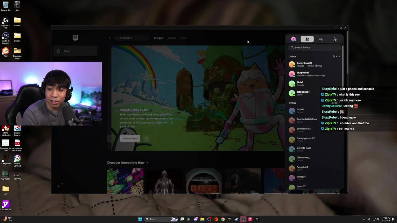Open the chat messages tab icon
The height and width of the screenshot is (223, 397).
(x=321, y=39)
